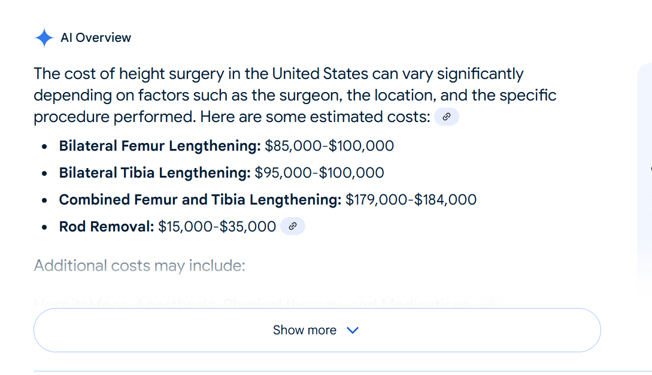Click 'Combined Femur and Tibia Lengthening:' label
Image resolution: width=652 pixels, height=375 pixels.
tap(200, 200)
